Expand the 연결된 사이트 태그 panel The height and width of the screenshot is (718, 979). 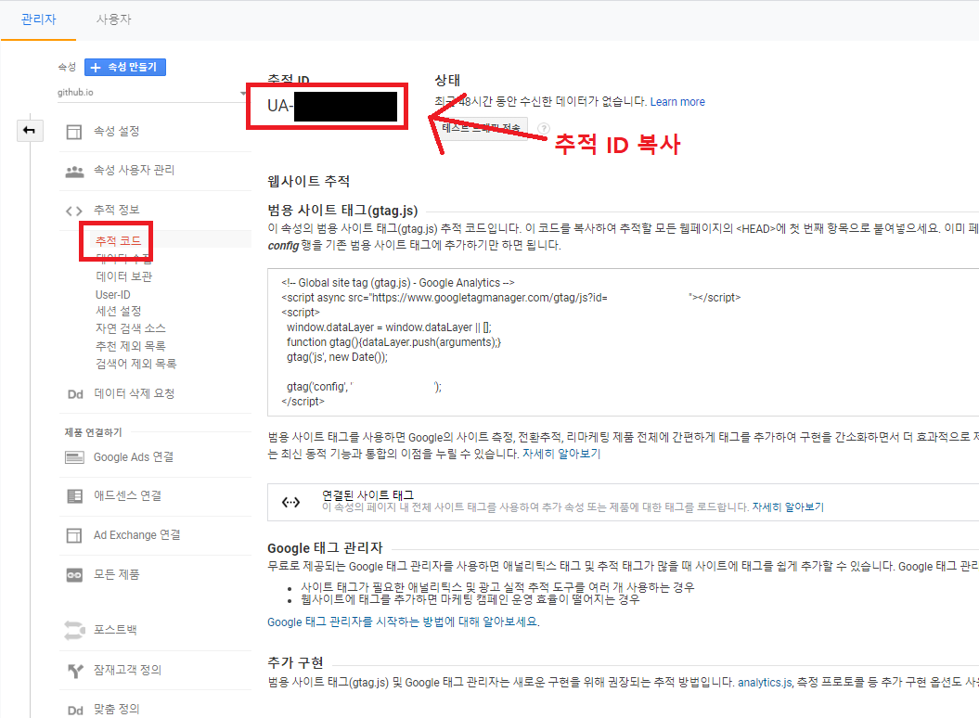pos(623,502)
